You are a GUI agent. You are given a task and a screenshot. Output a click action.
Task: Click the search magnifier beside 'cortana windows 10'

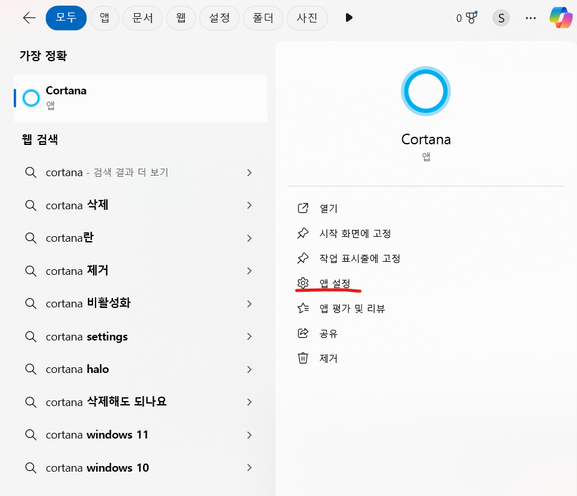click(x=31, y=467)
